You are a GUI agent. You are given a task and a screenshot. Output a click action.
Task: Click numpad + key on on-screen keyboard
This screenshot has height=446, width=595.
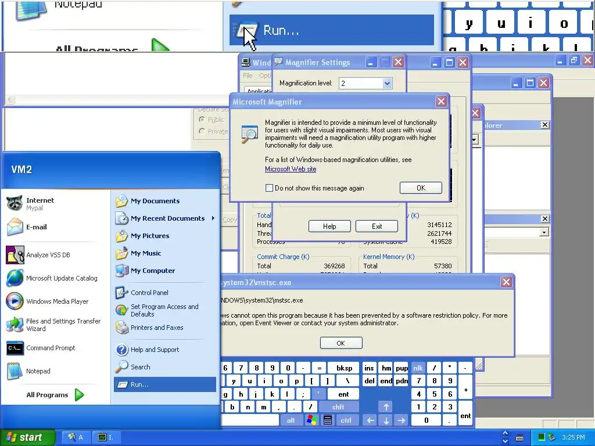pos(465,387)
